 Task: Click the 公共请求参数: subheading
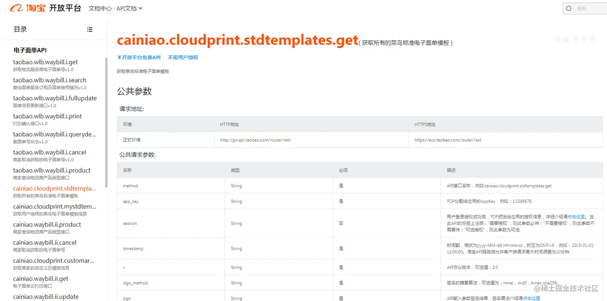(137, 155)
